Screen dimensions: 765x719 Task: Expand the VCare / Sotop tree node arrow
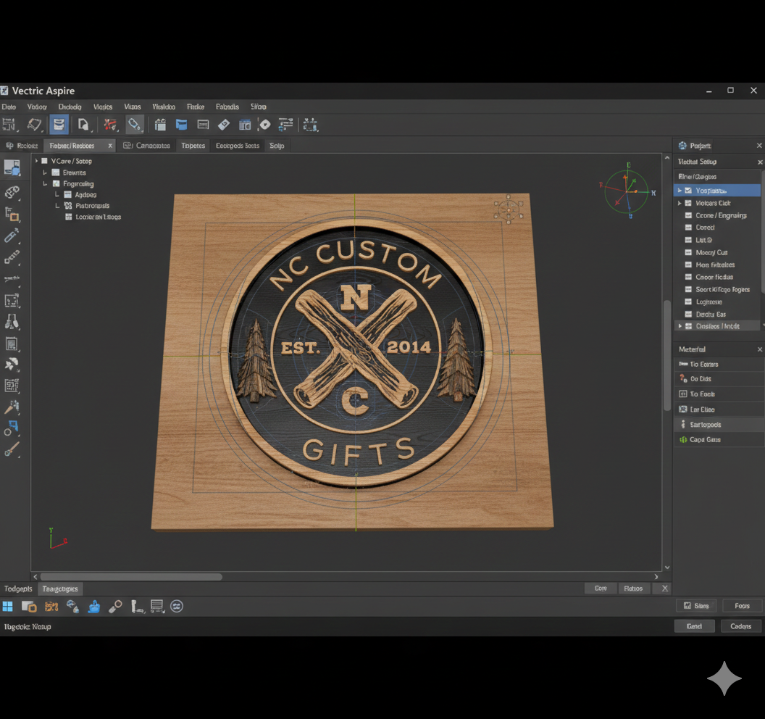point(37,161)
